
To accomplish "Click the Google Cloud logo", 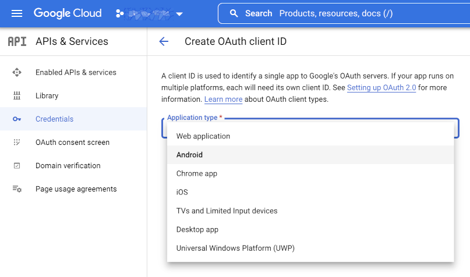I will 68,13.
